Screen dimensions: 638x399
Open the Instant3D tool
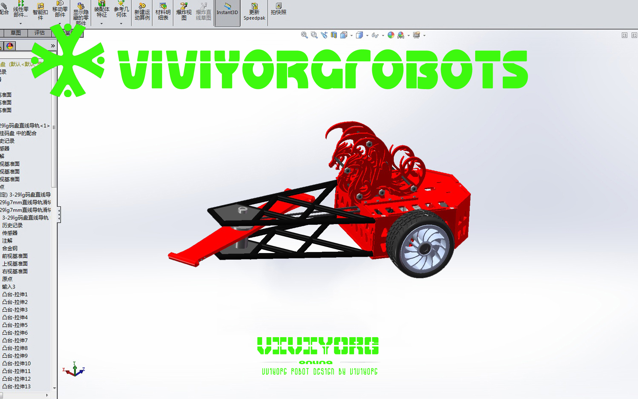tap(227, 12)
